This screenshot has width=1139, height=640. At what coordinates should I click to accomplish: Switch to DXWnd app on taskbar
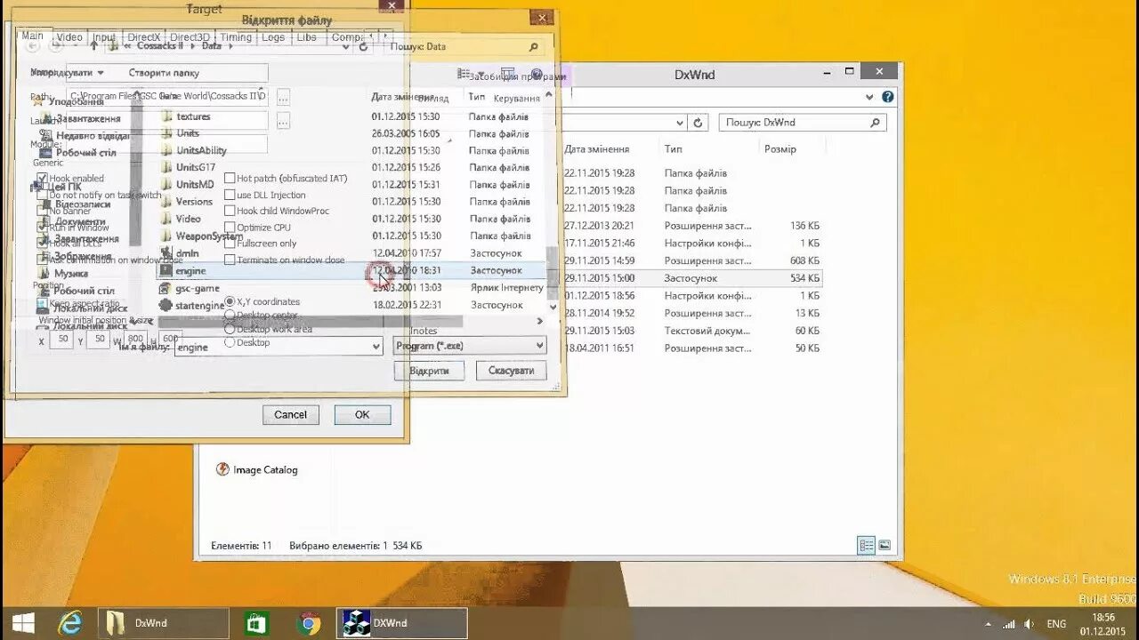click(x=402, y=623)
